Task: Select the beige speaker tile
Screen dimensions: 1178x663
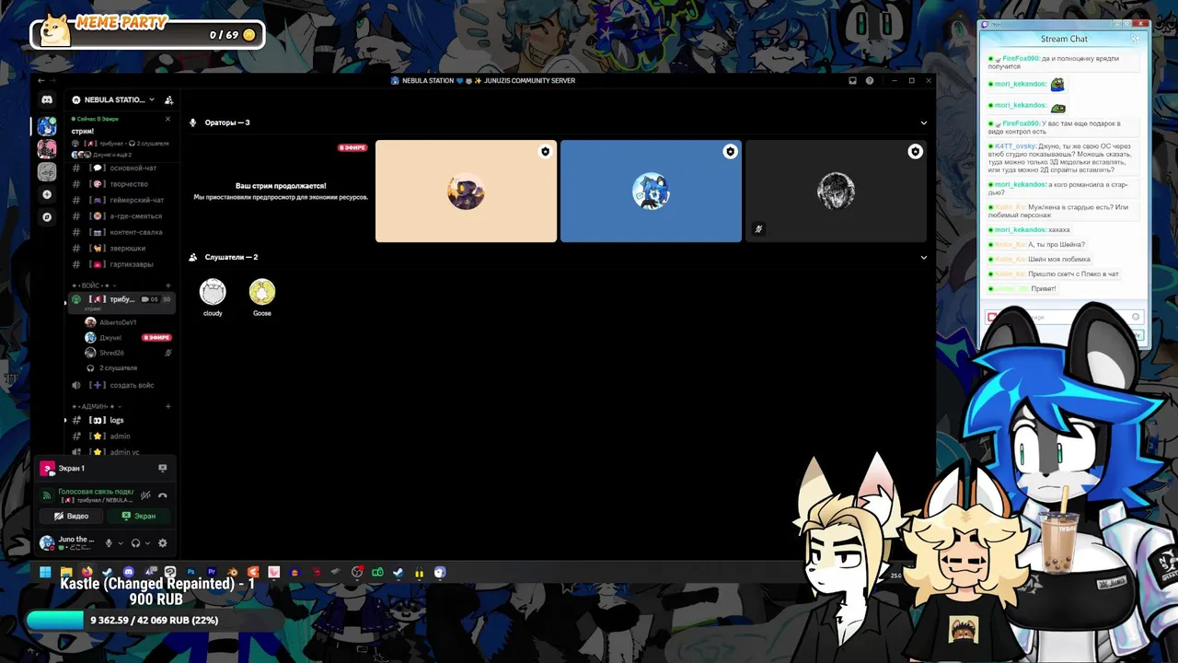Action: click(x=466, y=191)
